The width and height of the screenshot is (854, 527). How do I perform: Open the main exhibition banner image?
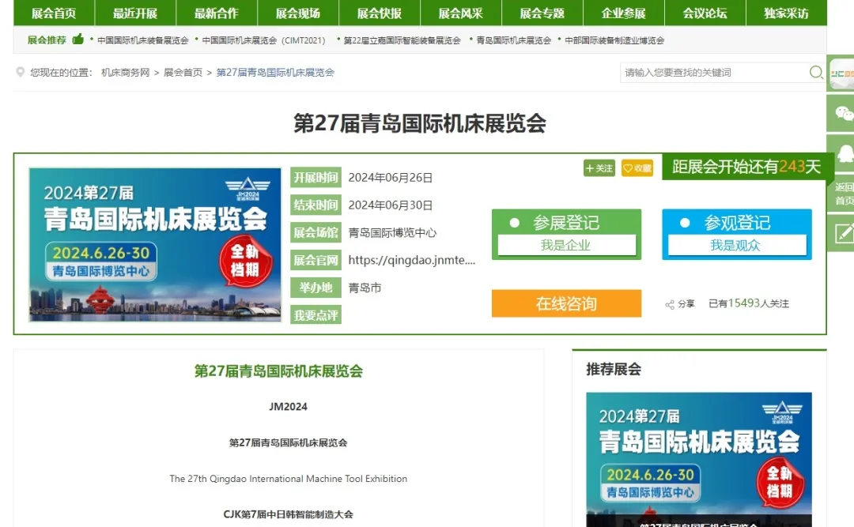point(155,244)
